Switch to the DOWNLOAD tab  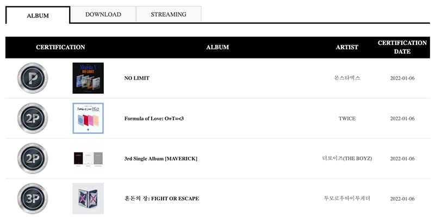click(x=103, y=15)
